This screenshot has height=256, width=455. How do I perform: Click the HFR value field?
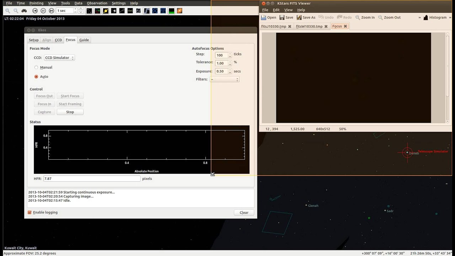(92, 178)
